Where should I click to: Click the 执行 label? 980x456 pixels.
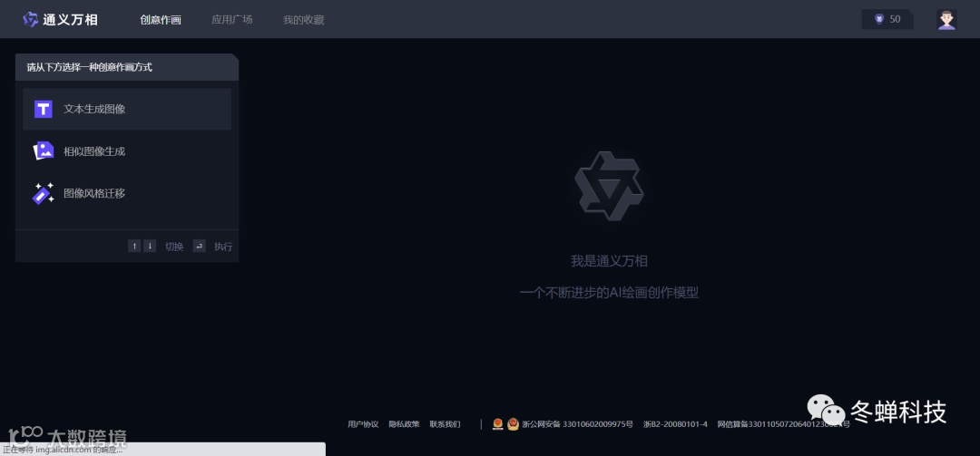(223, 247)
